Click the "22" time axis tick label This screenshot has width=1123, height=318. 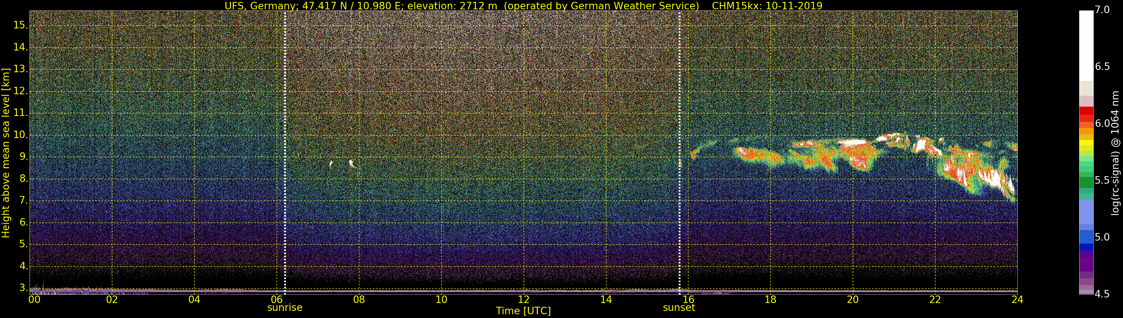pyautogui.click(x=935, y=300)
